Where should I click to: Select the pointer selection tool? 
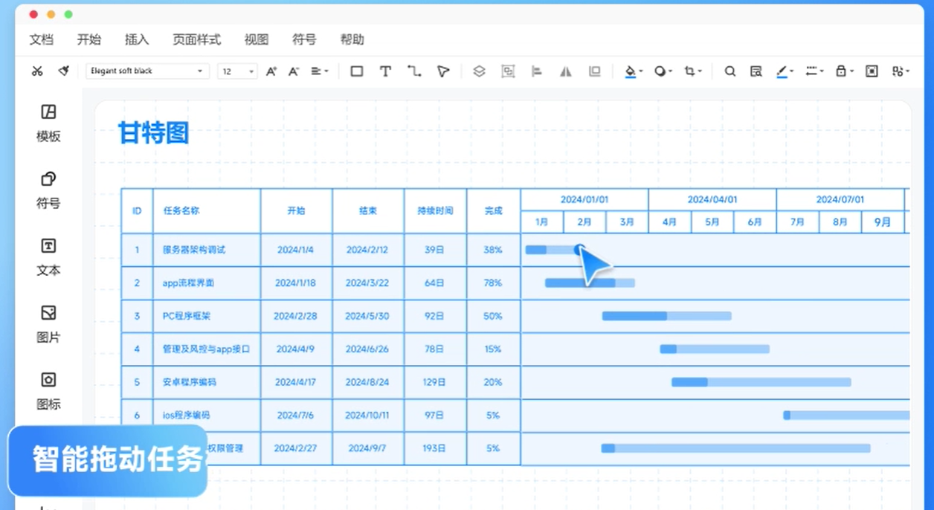coord(443,71)
